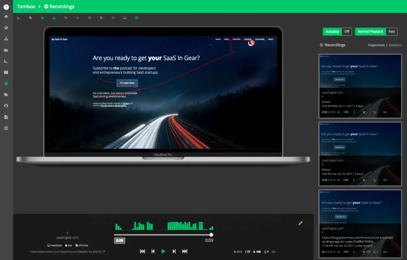407x260 pixels.
Task: Click the one-star rating on the 11:43 AM recording
Action: pos(329,252)
